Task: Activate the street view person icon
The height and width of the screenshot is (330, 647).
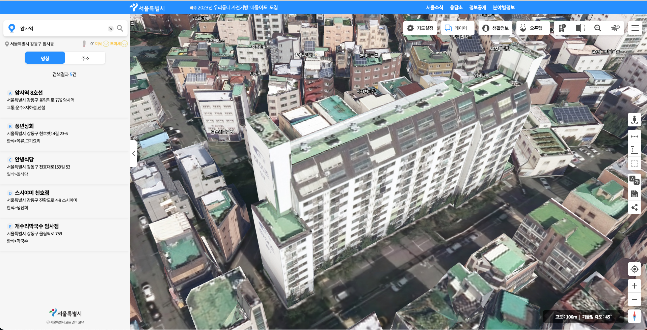Action: [635, 120]
